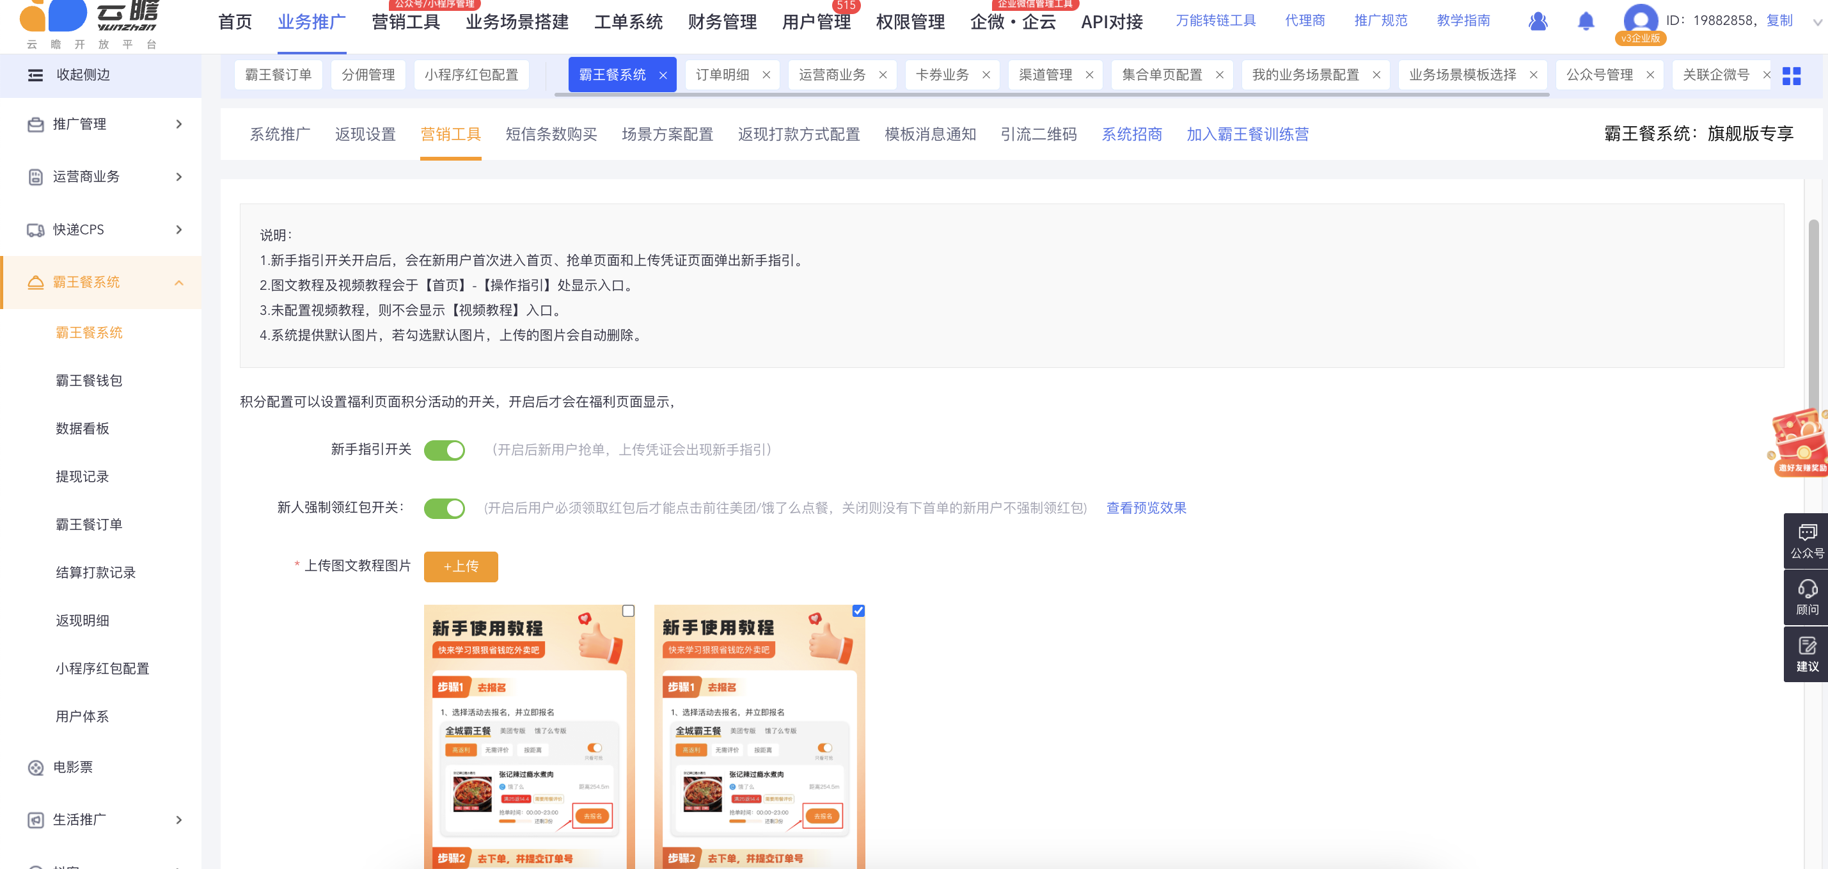Toggle the 新手指引开关 switch
Screen dimensions: 1828x869
[x=445, y=450]
